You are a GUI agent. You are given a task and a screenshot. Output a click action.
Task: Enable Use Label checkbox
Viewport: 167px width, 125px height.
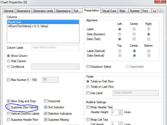88,93
